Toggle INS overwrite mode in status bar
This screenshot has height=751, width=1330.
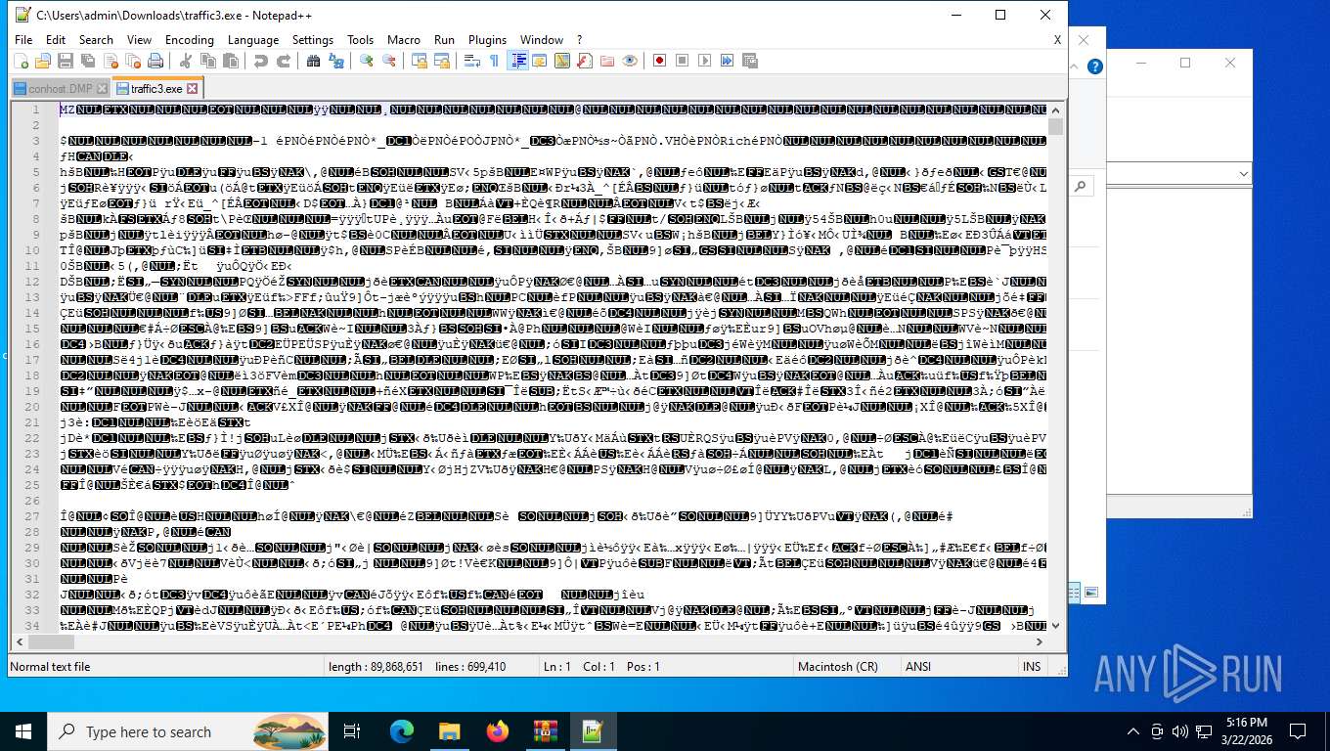pyautogui.click(x=1032, y=667)
